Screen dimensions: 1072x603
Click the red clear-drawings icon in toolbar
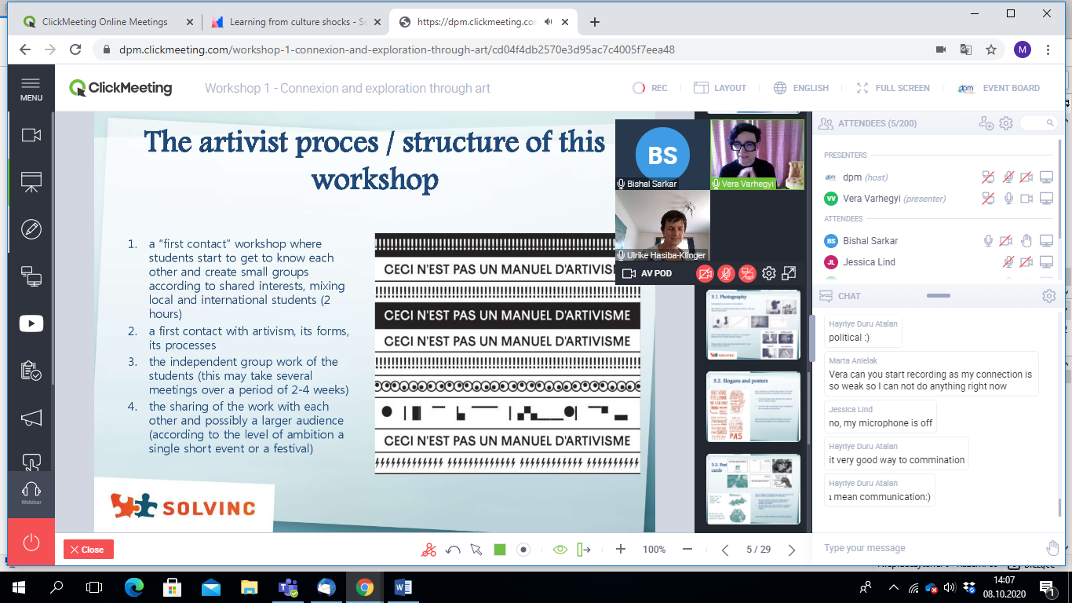(428, 550)
